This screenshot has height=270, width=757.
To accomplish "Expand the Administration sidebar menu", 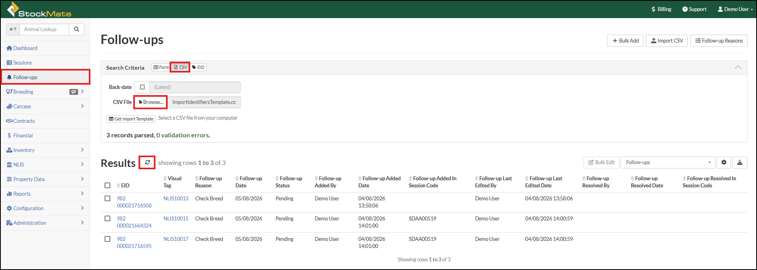I will [82, 222].
